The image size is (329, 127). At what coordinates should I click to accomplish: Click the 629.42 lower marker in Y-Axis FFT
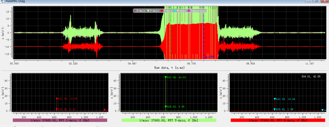click(165, 107)
